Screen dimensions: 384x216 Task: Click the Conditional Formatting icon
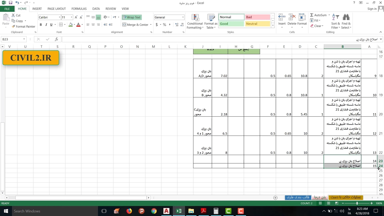(x=195, y=17)
